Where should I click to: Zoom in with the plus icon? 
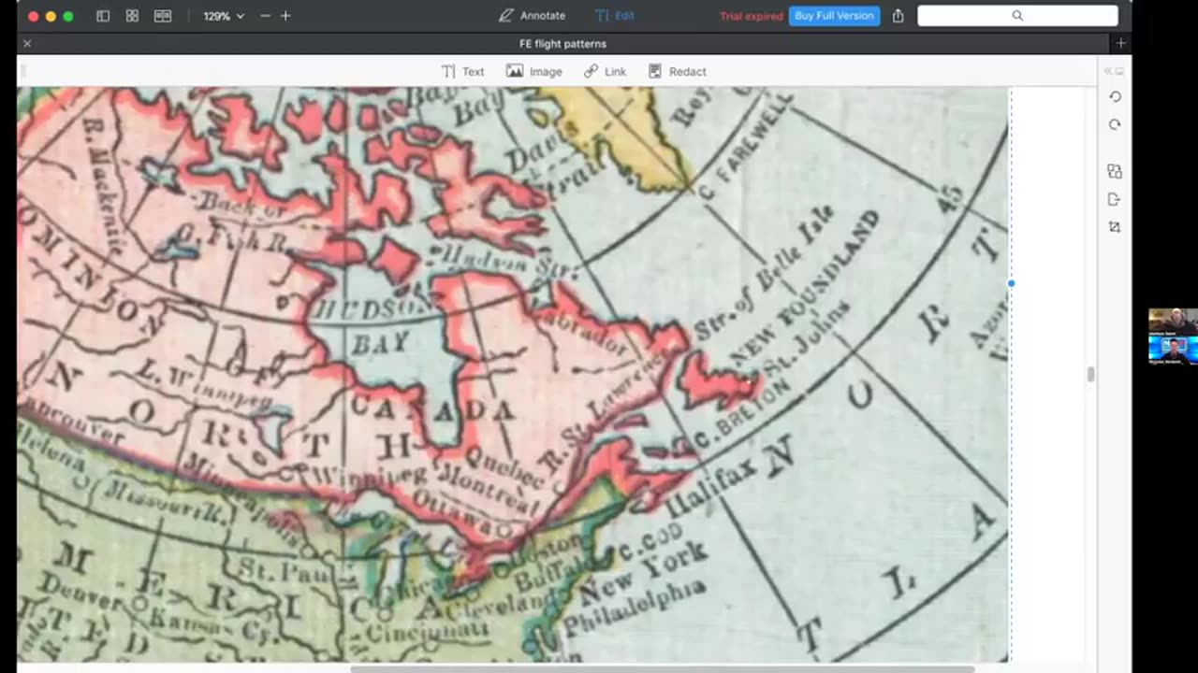tap(285, 16)
